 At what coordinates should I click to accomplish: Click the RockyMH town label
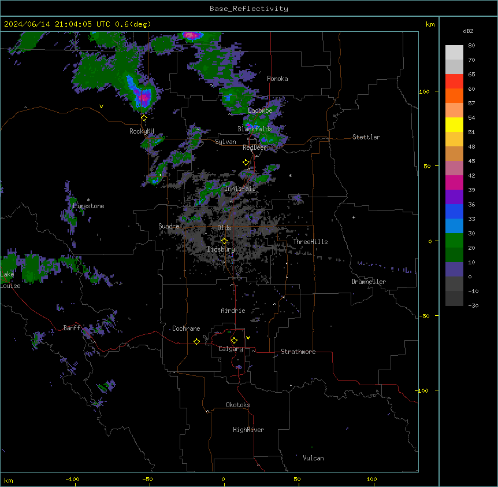[142, 131]
